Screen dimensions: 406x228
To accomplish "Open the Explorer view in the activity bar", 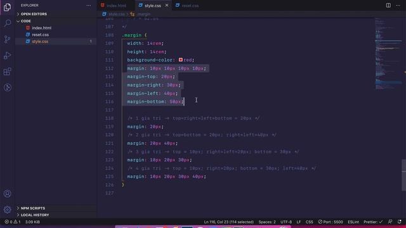I will pos(7,7).
